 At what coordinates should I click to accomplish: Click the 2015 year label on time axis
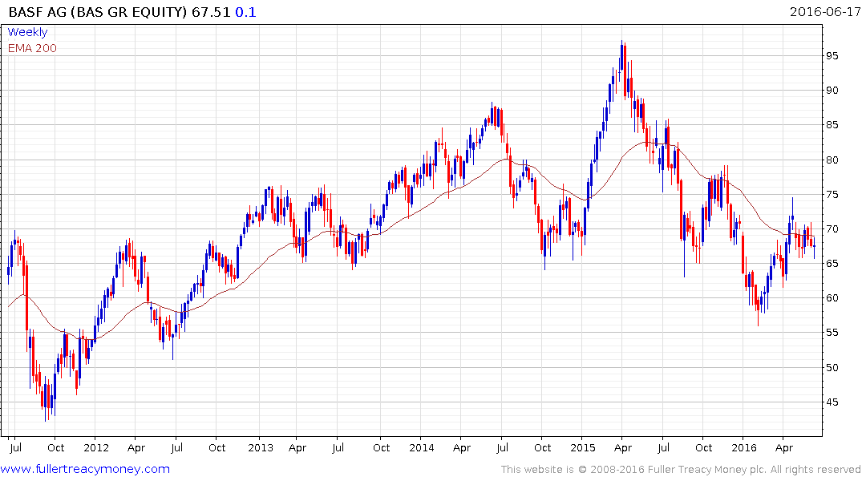tap(583, 447)
